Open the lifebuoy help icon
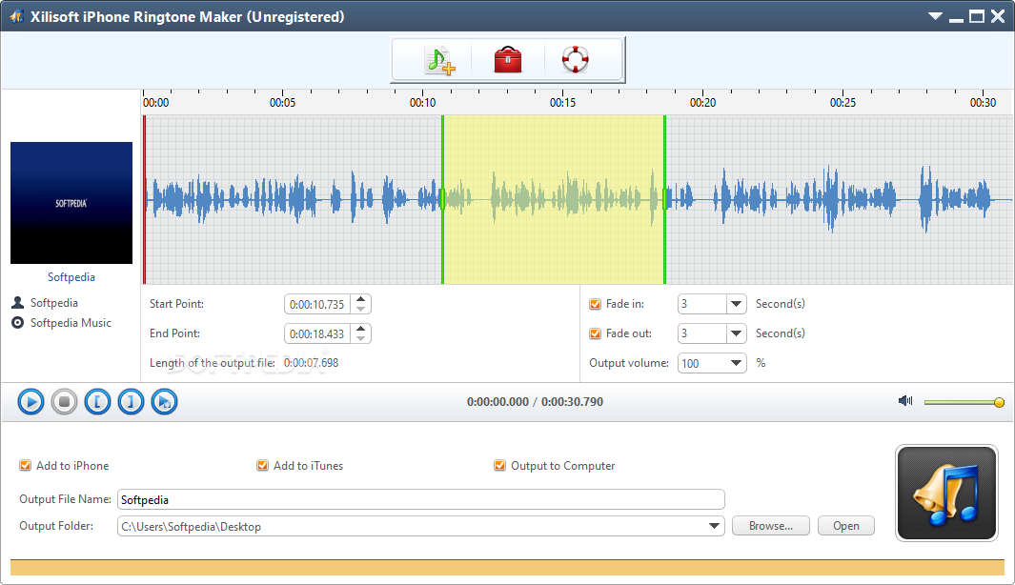The height and width of the screenshot is (585, 1015). click(x=575, y=59)
